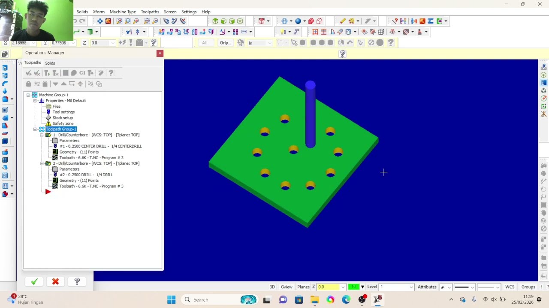The image size is (549, 308).
Task: Open Safety zone in the tree
Action: (x=63, y=124)
